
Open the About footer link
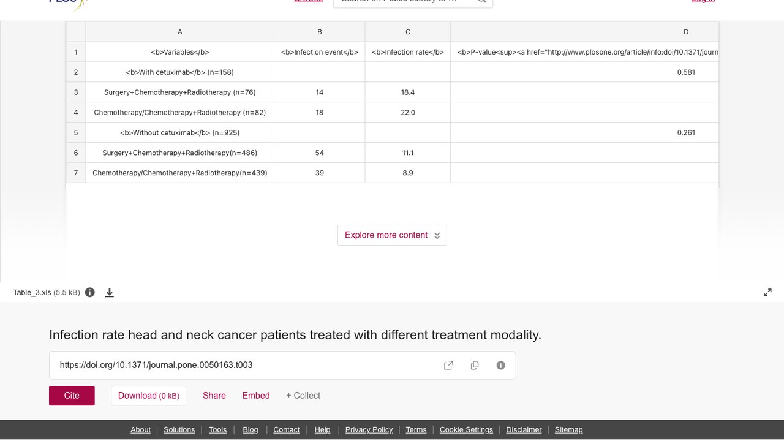click(140, 430)
